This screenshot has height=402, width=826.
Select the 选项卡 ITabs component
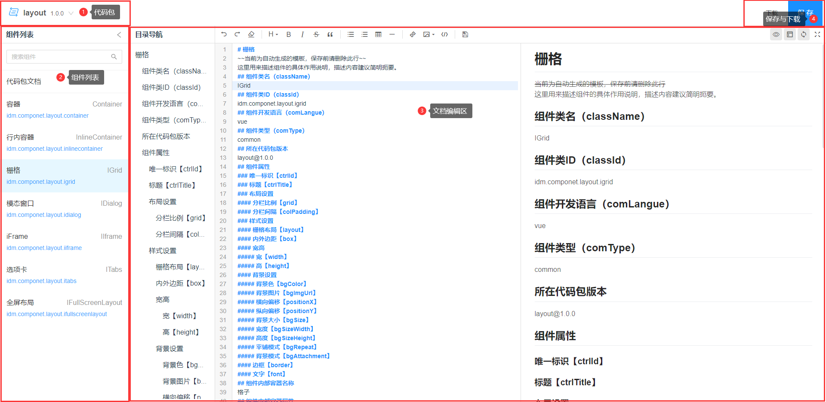tap(64, 275)
